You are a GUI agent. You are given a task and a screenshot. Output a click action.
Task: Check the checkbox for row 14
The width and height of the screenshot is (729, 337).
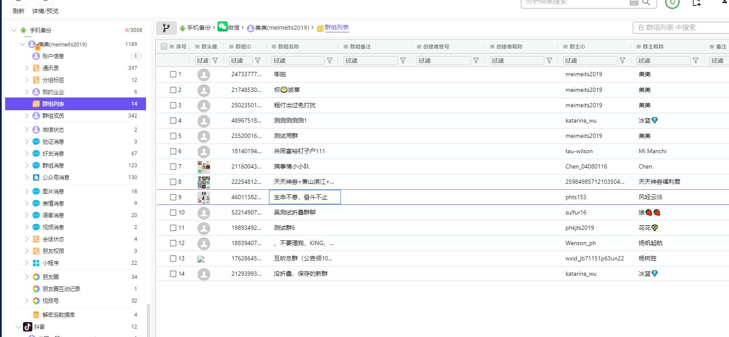(173, 274)
